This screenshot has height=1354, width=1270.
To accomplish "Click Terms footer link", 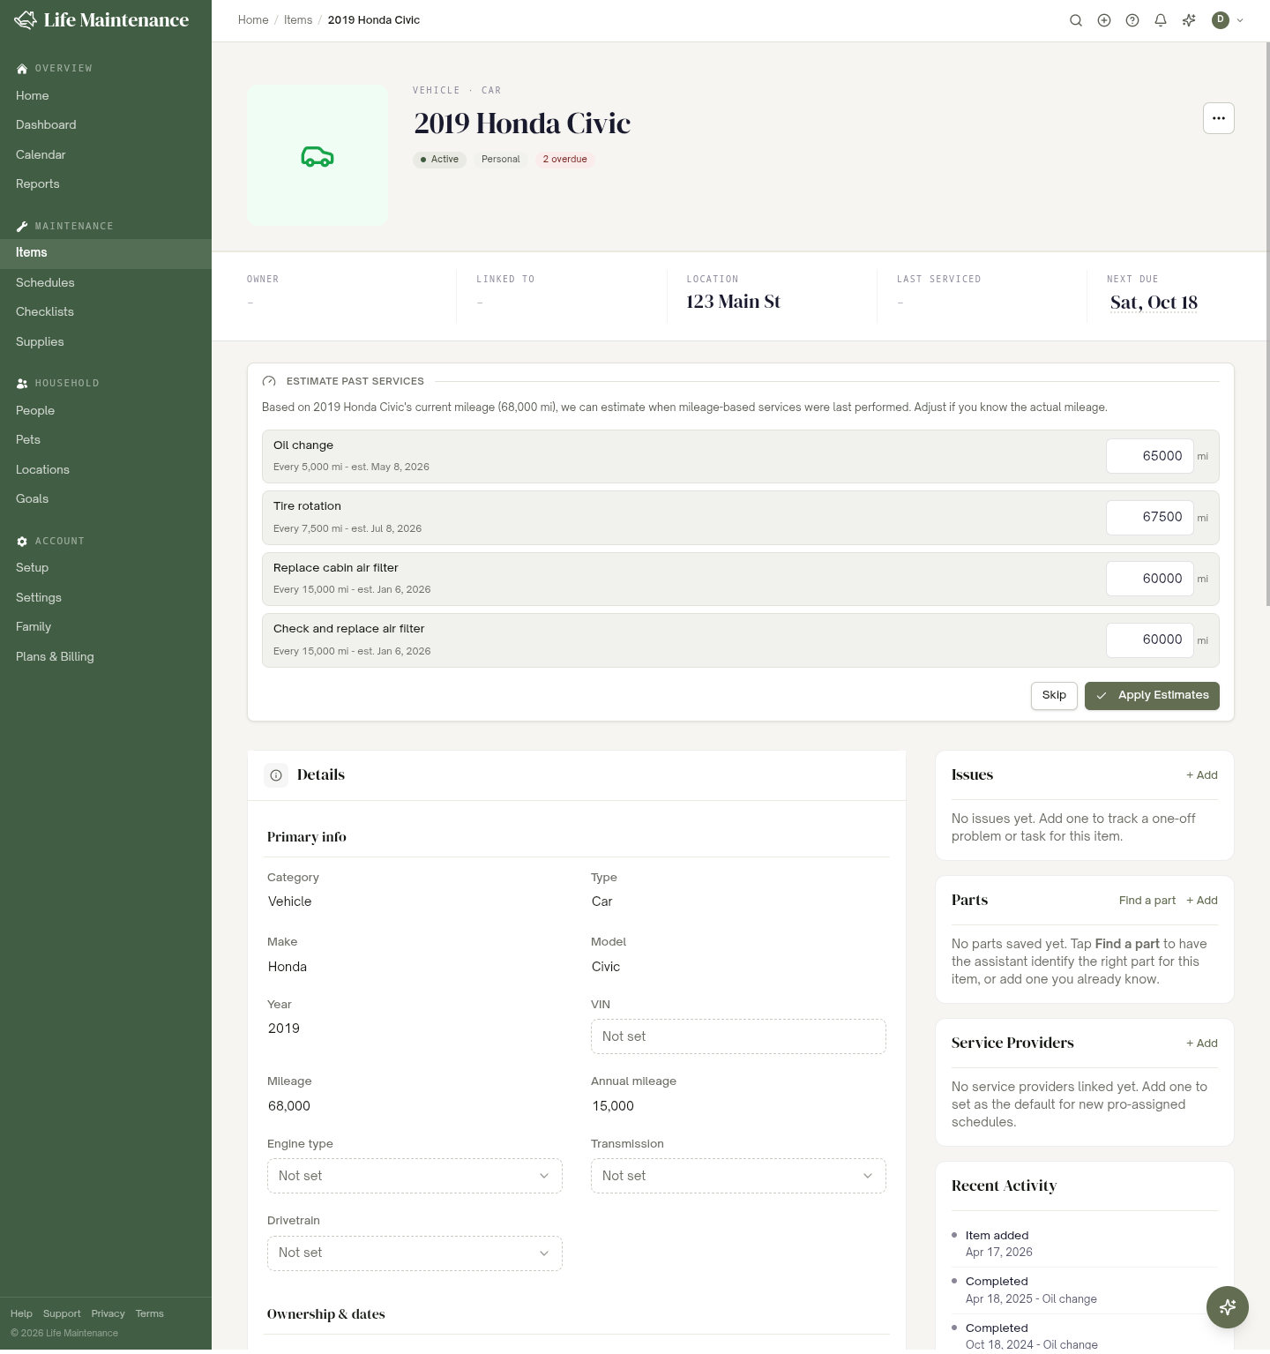I will click(150, 1314).
